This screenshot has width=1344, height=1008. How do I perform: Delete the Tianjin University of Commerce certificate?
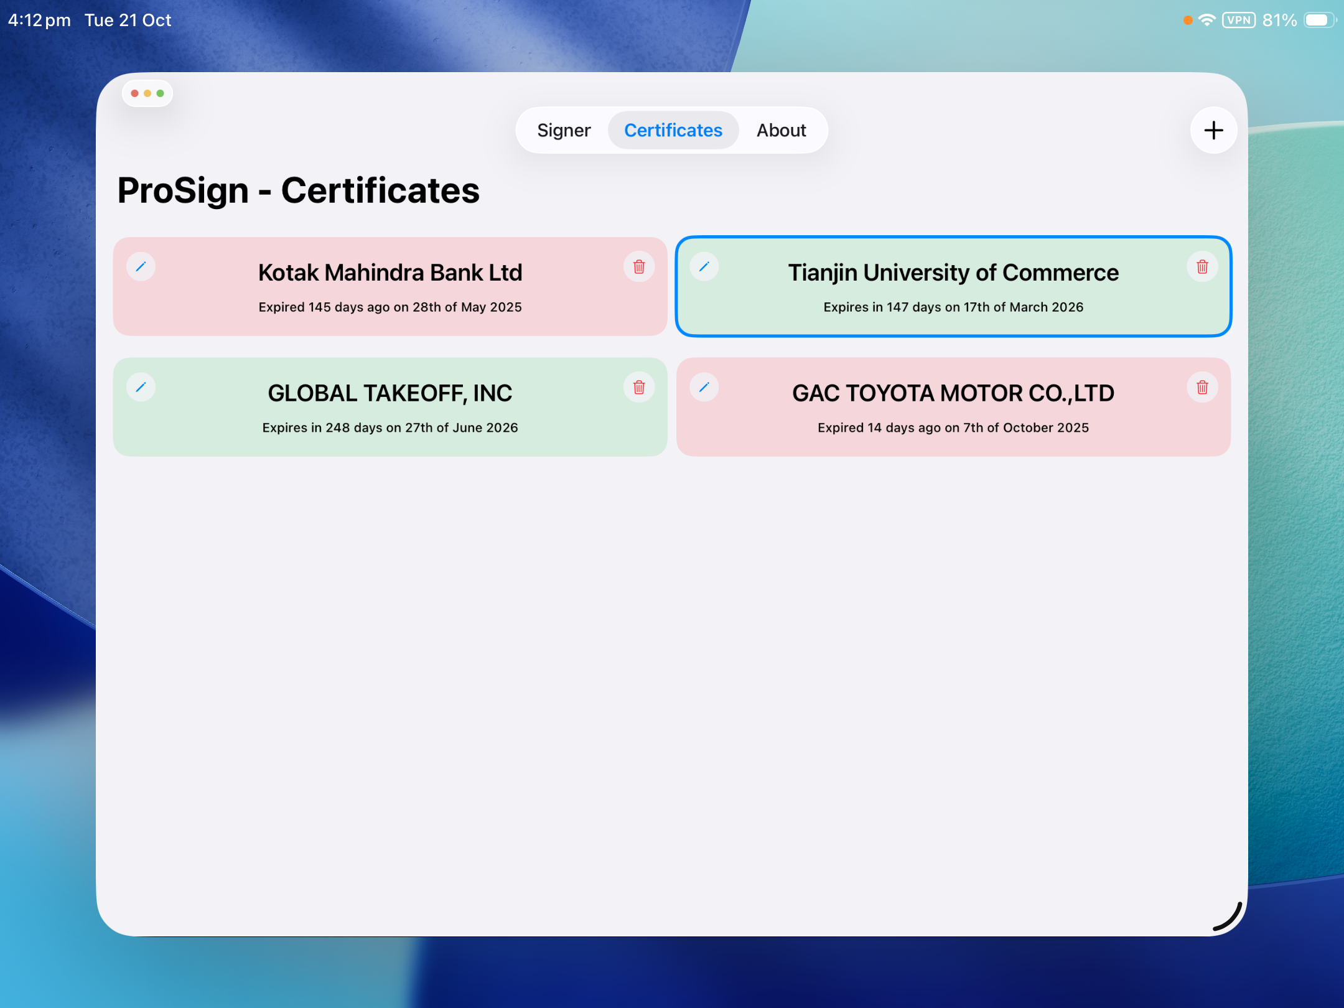(1202, 267)
